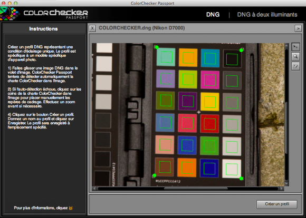
Task: Click the yellow macOS minimize window button
Action: click(9, 3)
